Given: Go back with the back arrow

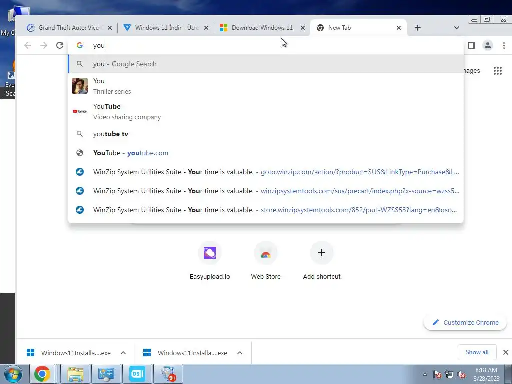Looking at the screenshot, I should tap(28, 45).
